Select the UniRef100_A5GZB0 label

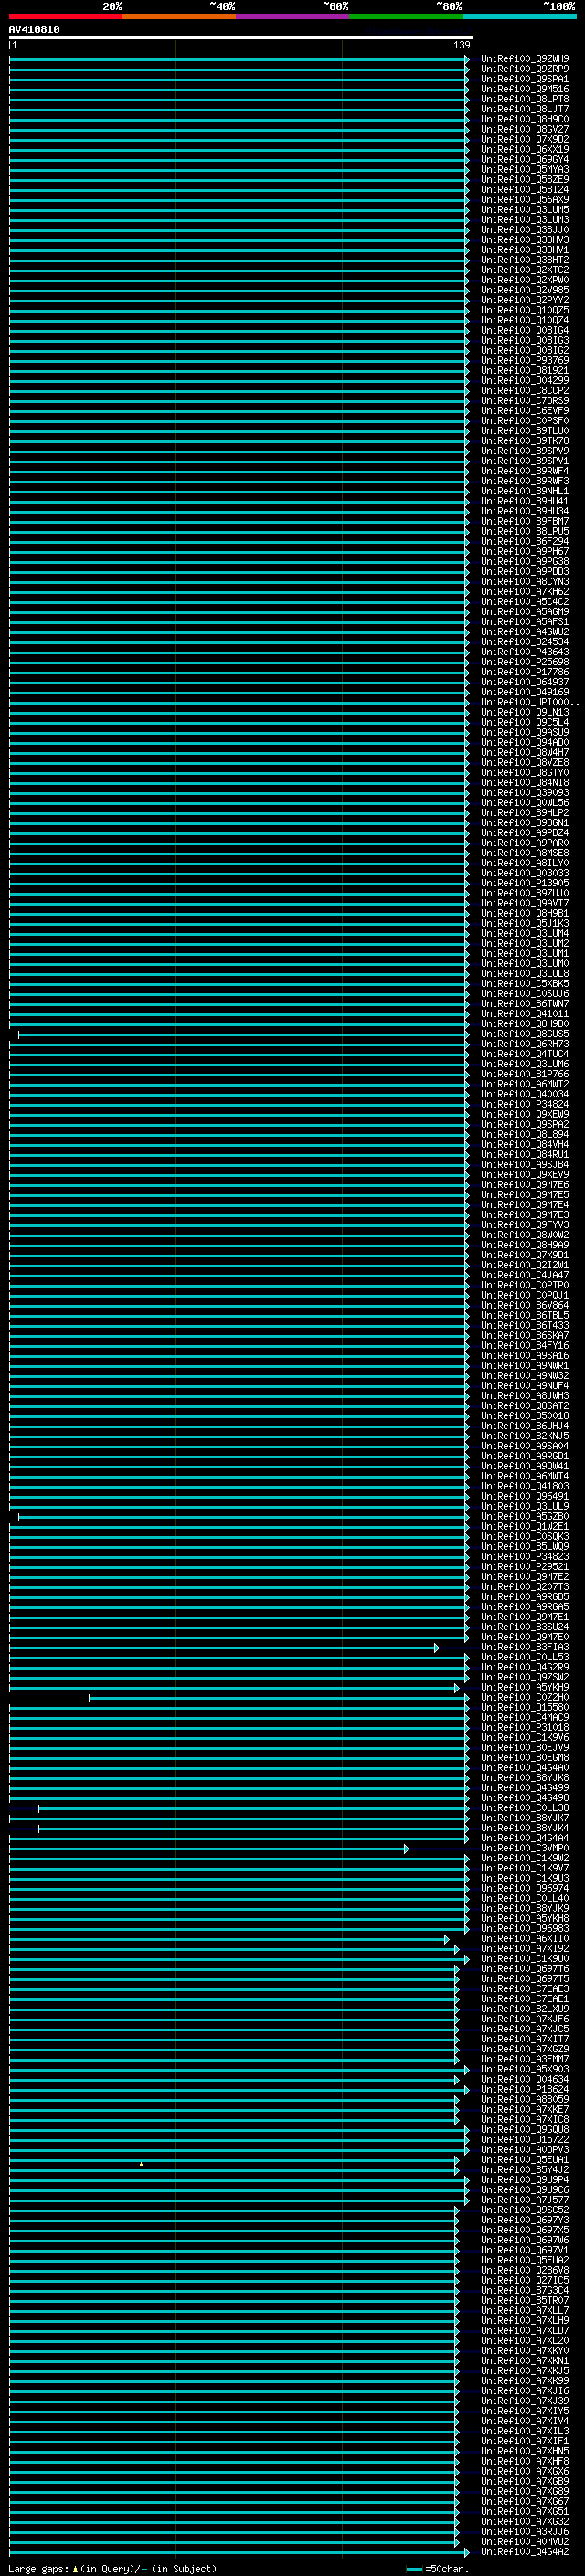[x=525, y=1517]
